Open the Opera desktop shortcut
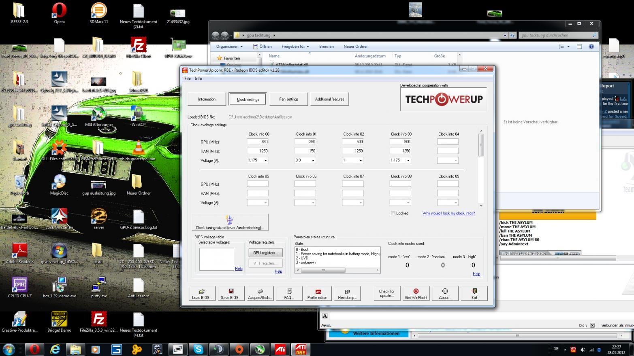Image resolution: width=634 pixels, height=356 pixels. tap(59, 13)
